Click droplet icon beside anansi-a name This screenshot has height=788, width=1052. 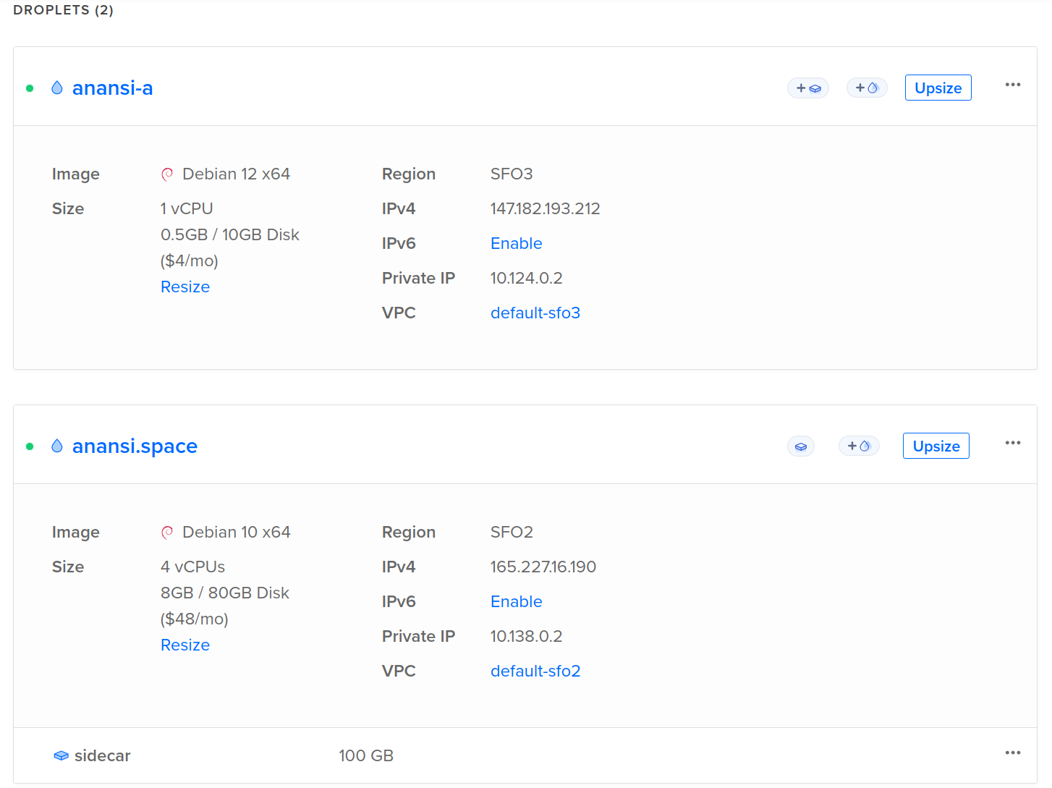pyautogui.click(x=57, y=88)
